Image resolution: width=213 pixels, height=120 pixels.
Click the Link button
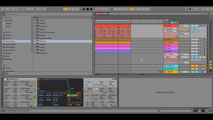5,9
